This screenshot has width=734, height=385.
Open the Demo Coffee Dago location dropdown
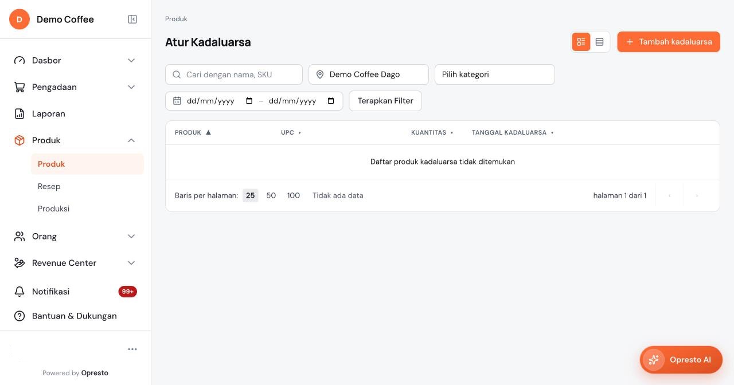tap(369, 74)
